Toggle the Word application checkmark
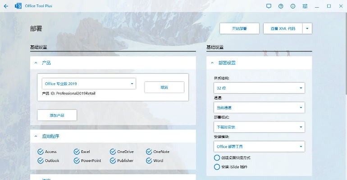 149,160
